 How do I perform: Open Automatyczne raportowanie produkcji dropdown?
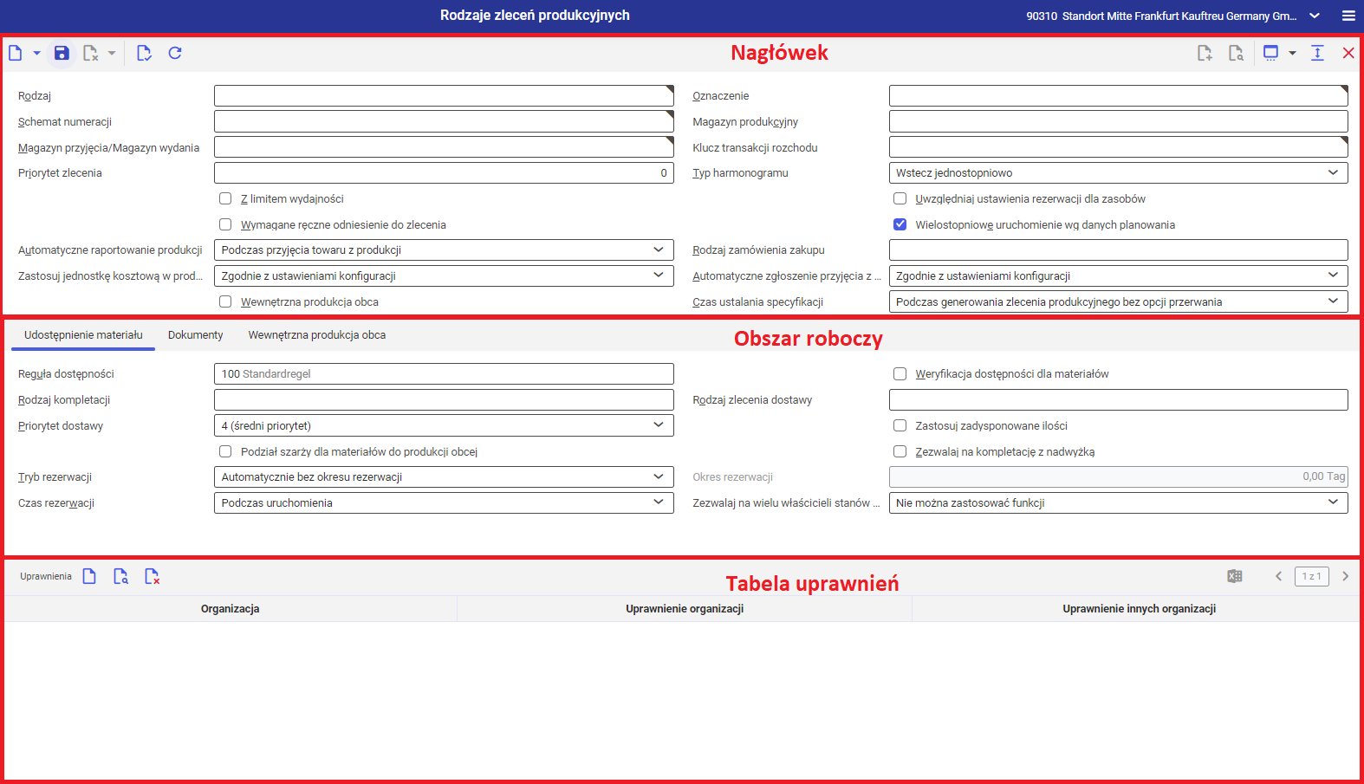444,250
